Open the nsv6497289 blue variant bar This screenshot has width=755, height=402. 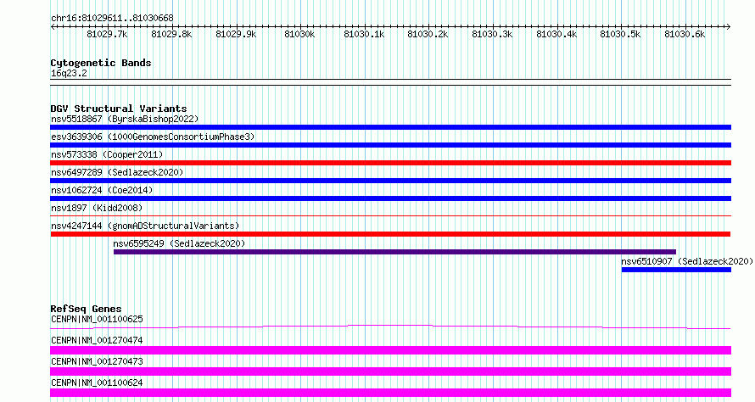click(x=390, y=181)
